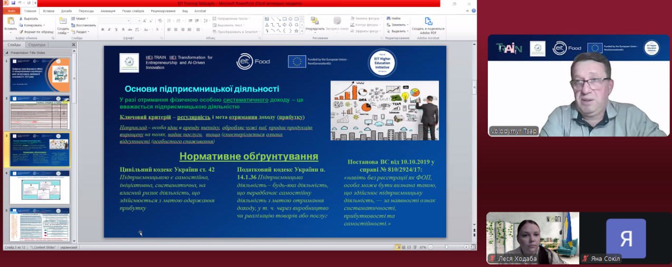Close the slides pane with X button
This screenshot has width=672, height=267.
tap(73, 45)
